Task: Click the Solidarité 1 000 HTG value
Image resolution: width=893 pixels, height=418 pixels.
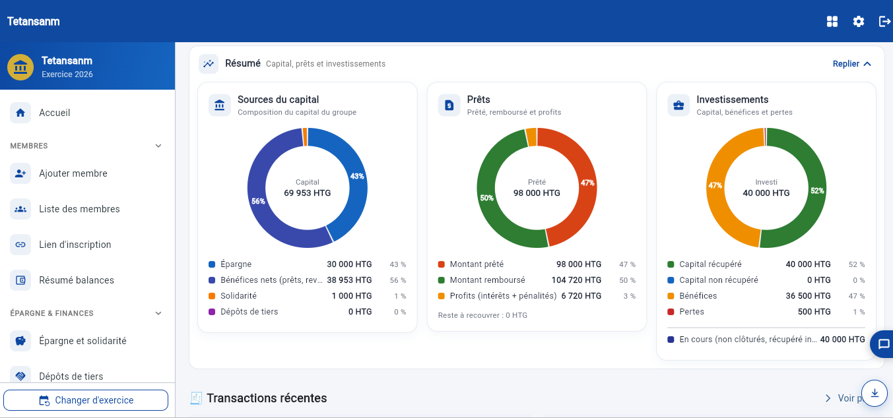Action: (352, 296)
